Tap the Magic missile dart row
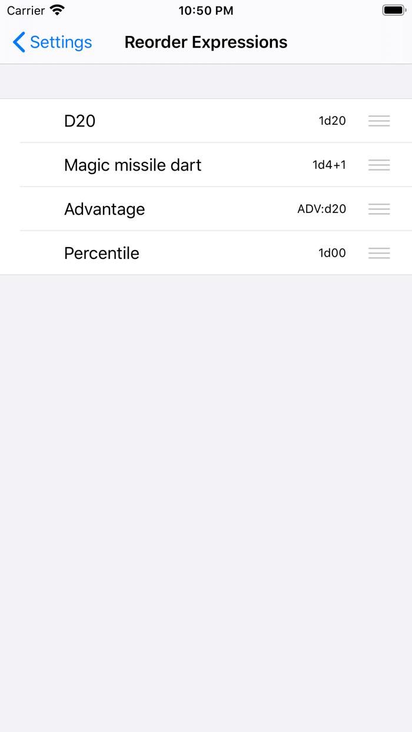412x732 pixels. tap(177, 165)
